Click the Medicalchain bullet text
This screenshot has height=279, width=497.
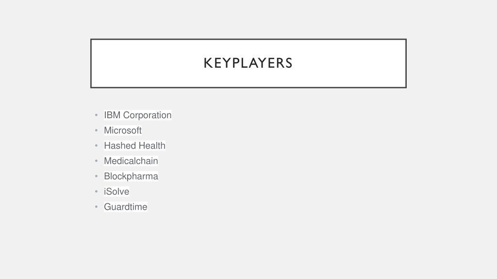[131, 161]
